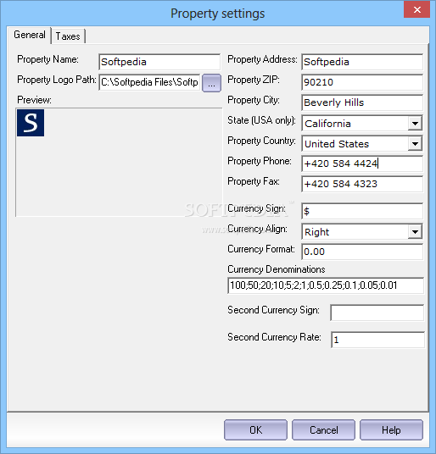Close the Property settings dialog
Image resolution: width=436 pixels, height=454 pixels.
click(416, 9)
